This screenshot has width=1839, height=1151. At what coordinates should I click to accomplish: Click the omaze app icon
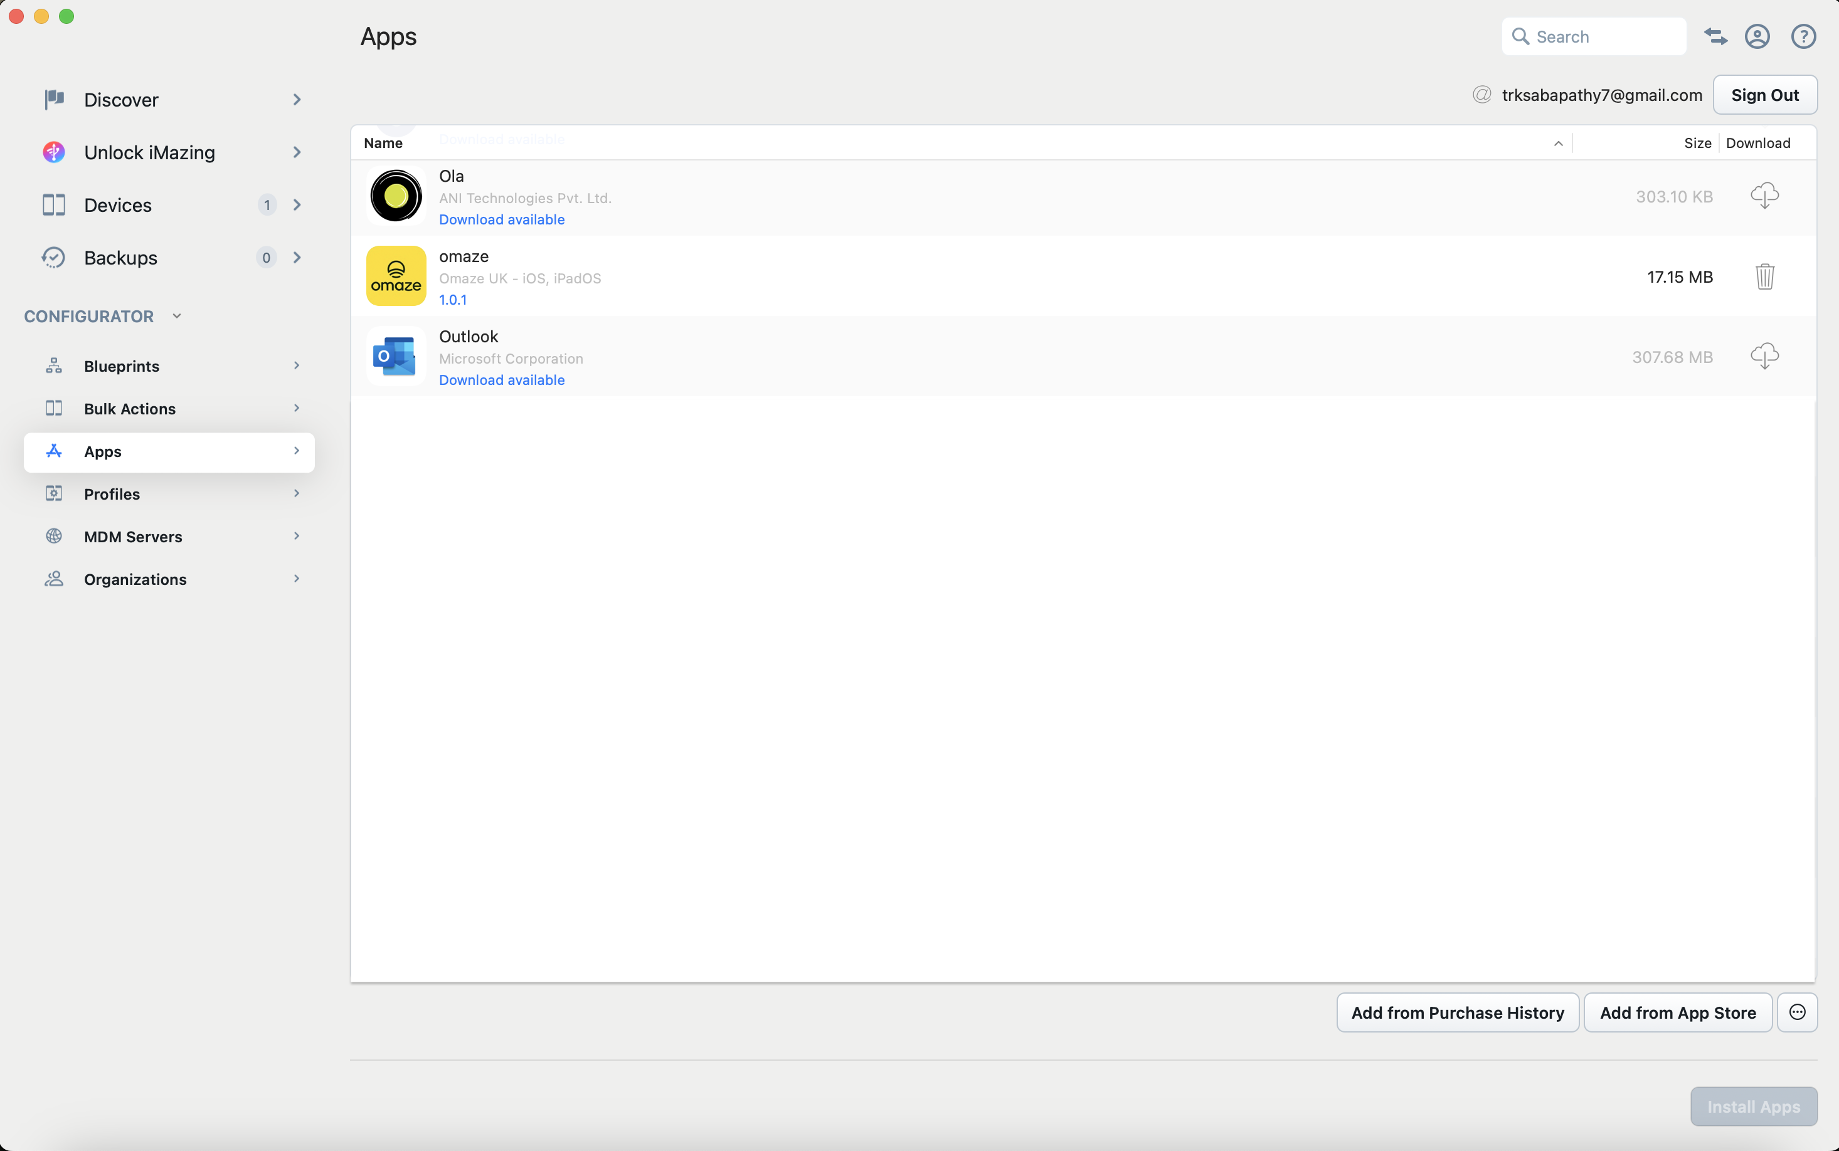(396, 276)
